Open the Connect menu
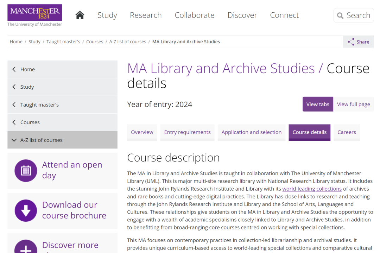The image size is (380, 253). click(284, 15)
